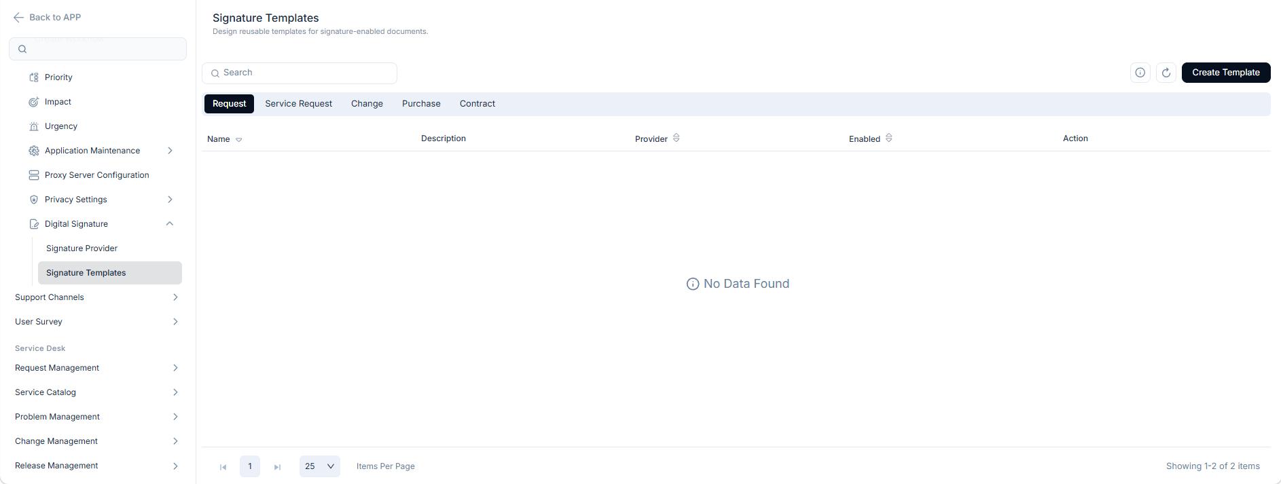Click the Action column header
1281x484 pixels.
click(1075, 138)
